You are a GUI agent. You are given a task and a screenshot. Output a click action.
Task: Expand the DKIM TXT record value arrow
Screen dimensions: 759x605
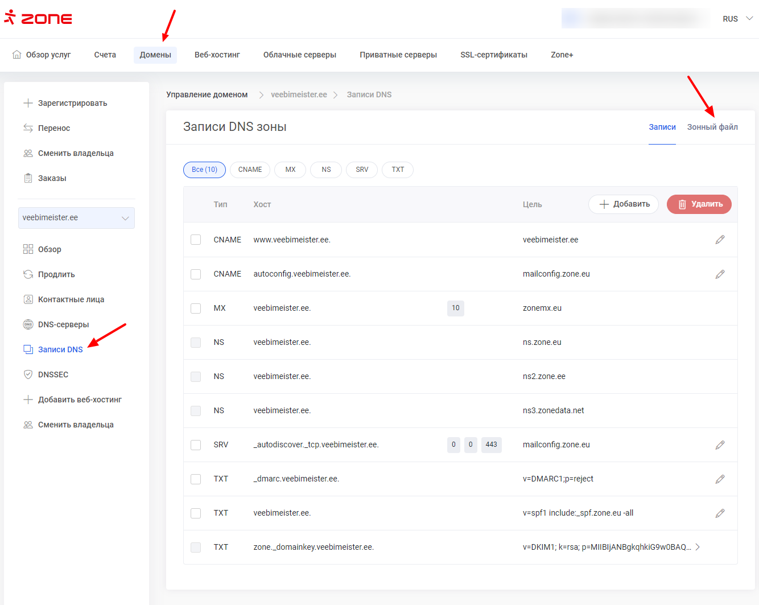point(698,547)
